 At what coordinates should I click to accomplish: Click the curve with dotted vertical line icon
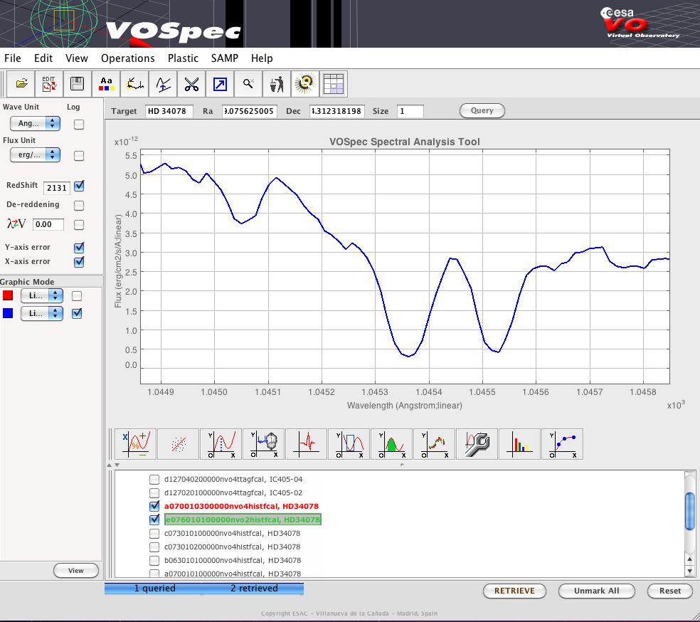point(221,444)
